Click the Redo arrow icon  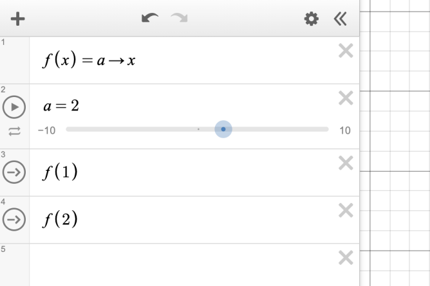pyautogui.click(x=179, y=19)
